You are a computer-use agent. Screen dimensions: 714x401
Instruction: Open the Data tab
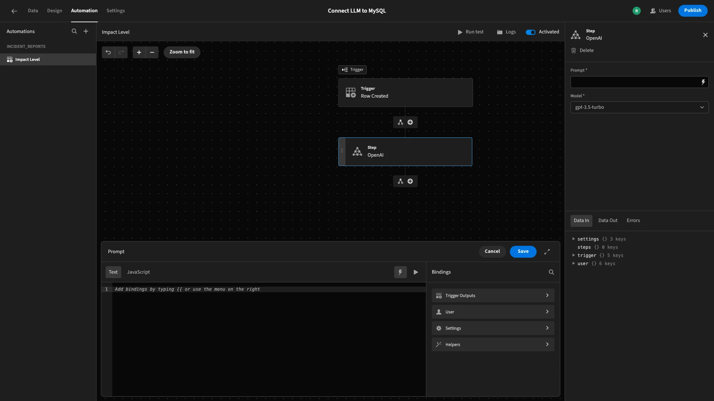(x=33, y=11)
